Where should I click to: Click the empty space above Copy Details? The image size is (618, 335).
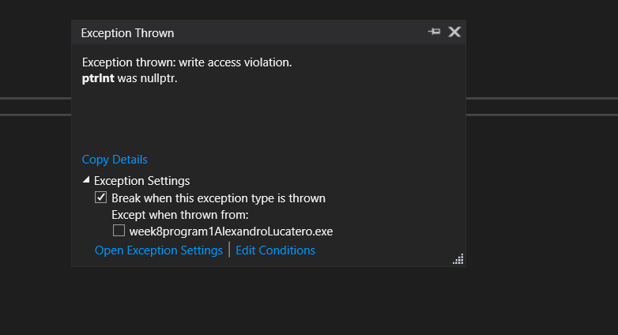pos(268,119)
